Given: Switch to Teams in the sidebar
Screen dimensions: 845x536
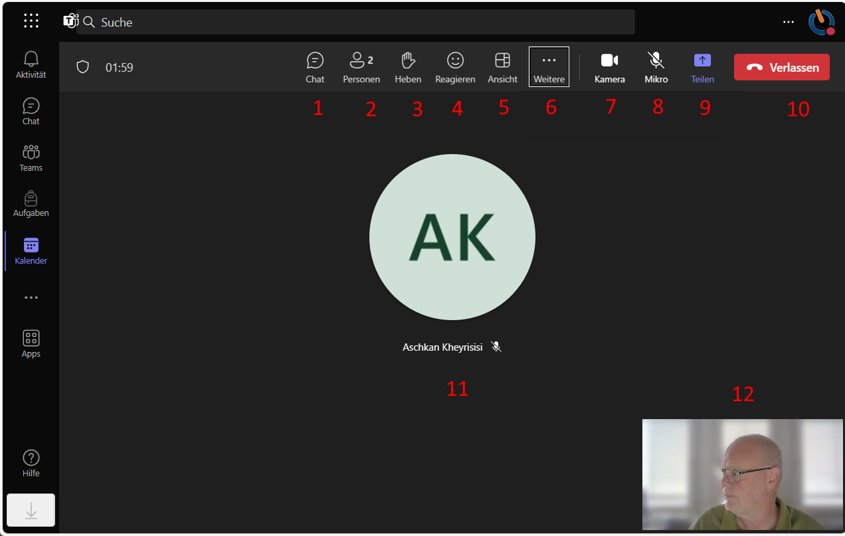Looking at the screenshot, I should [31, 157].
